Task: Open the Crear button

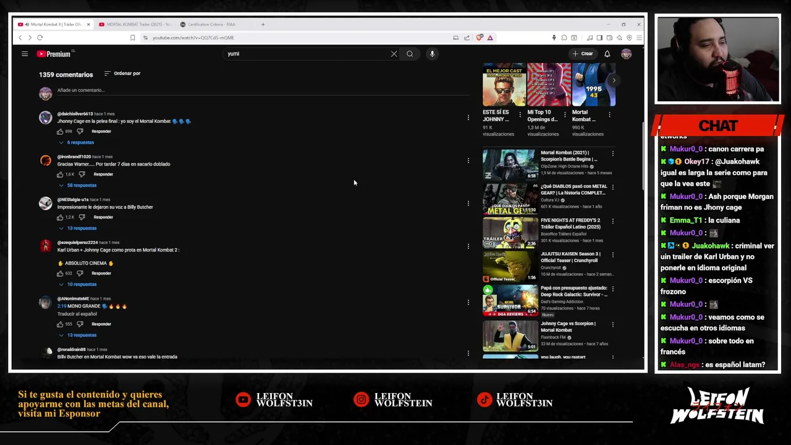Action: tap(583, 54)
